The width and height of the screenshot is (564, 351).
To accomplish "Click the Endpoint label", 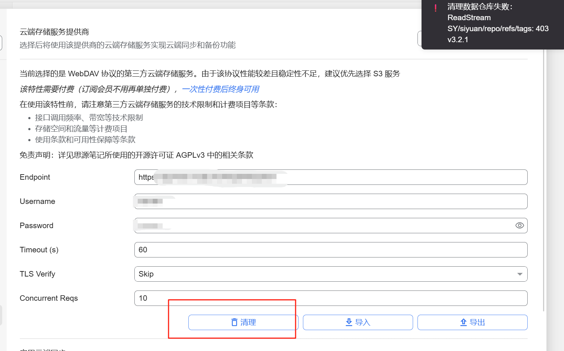I will coord(35,177).
